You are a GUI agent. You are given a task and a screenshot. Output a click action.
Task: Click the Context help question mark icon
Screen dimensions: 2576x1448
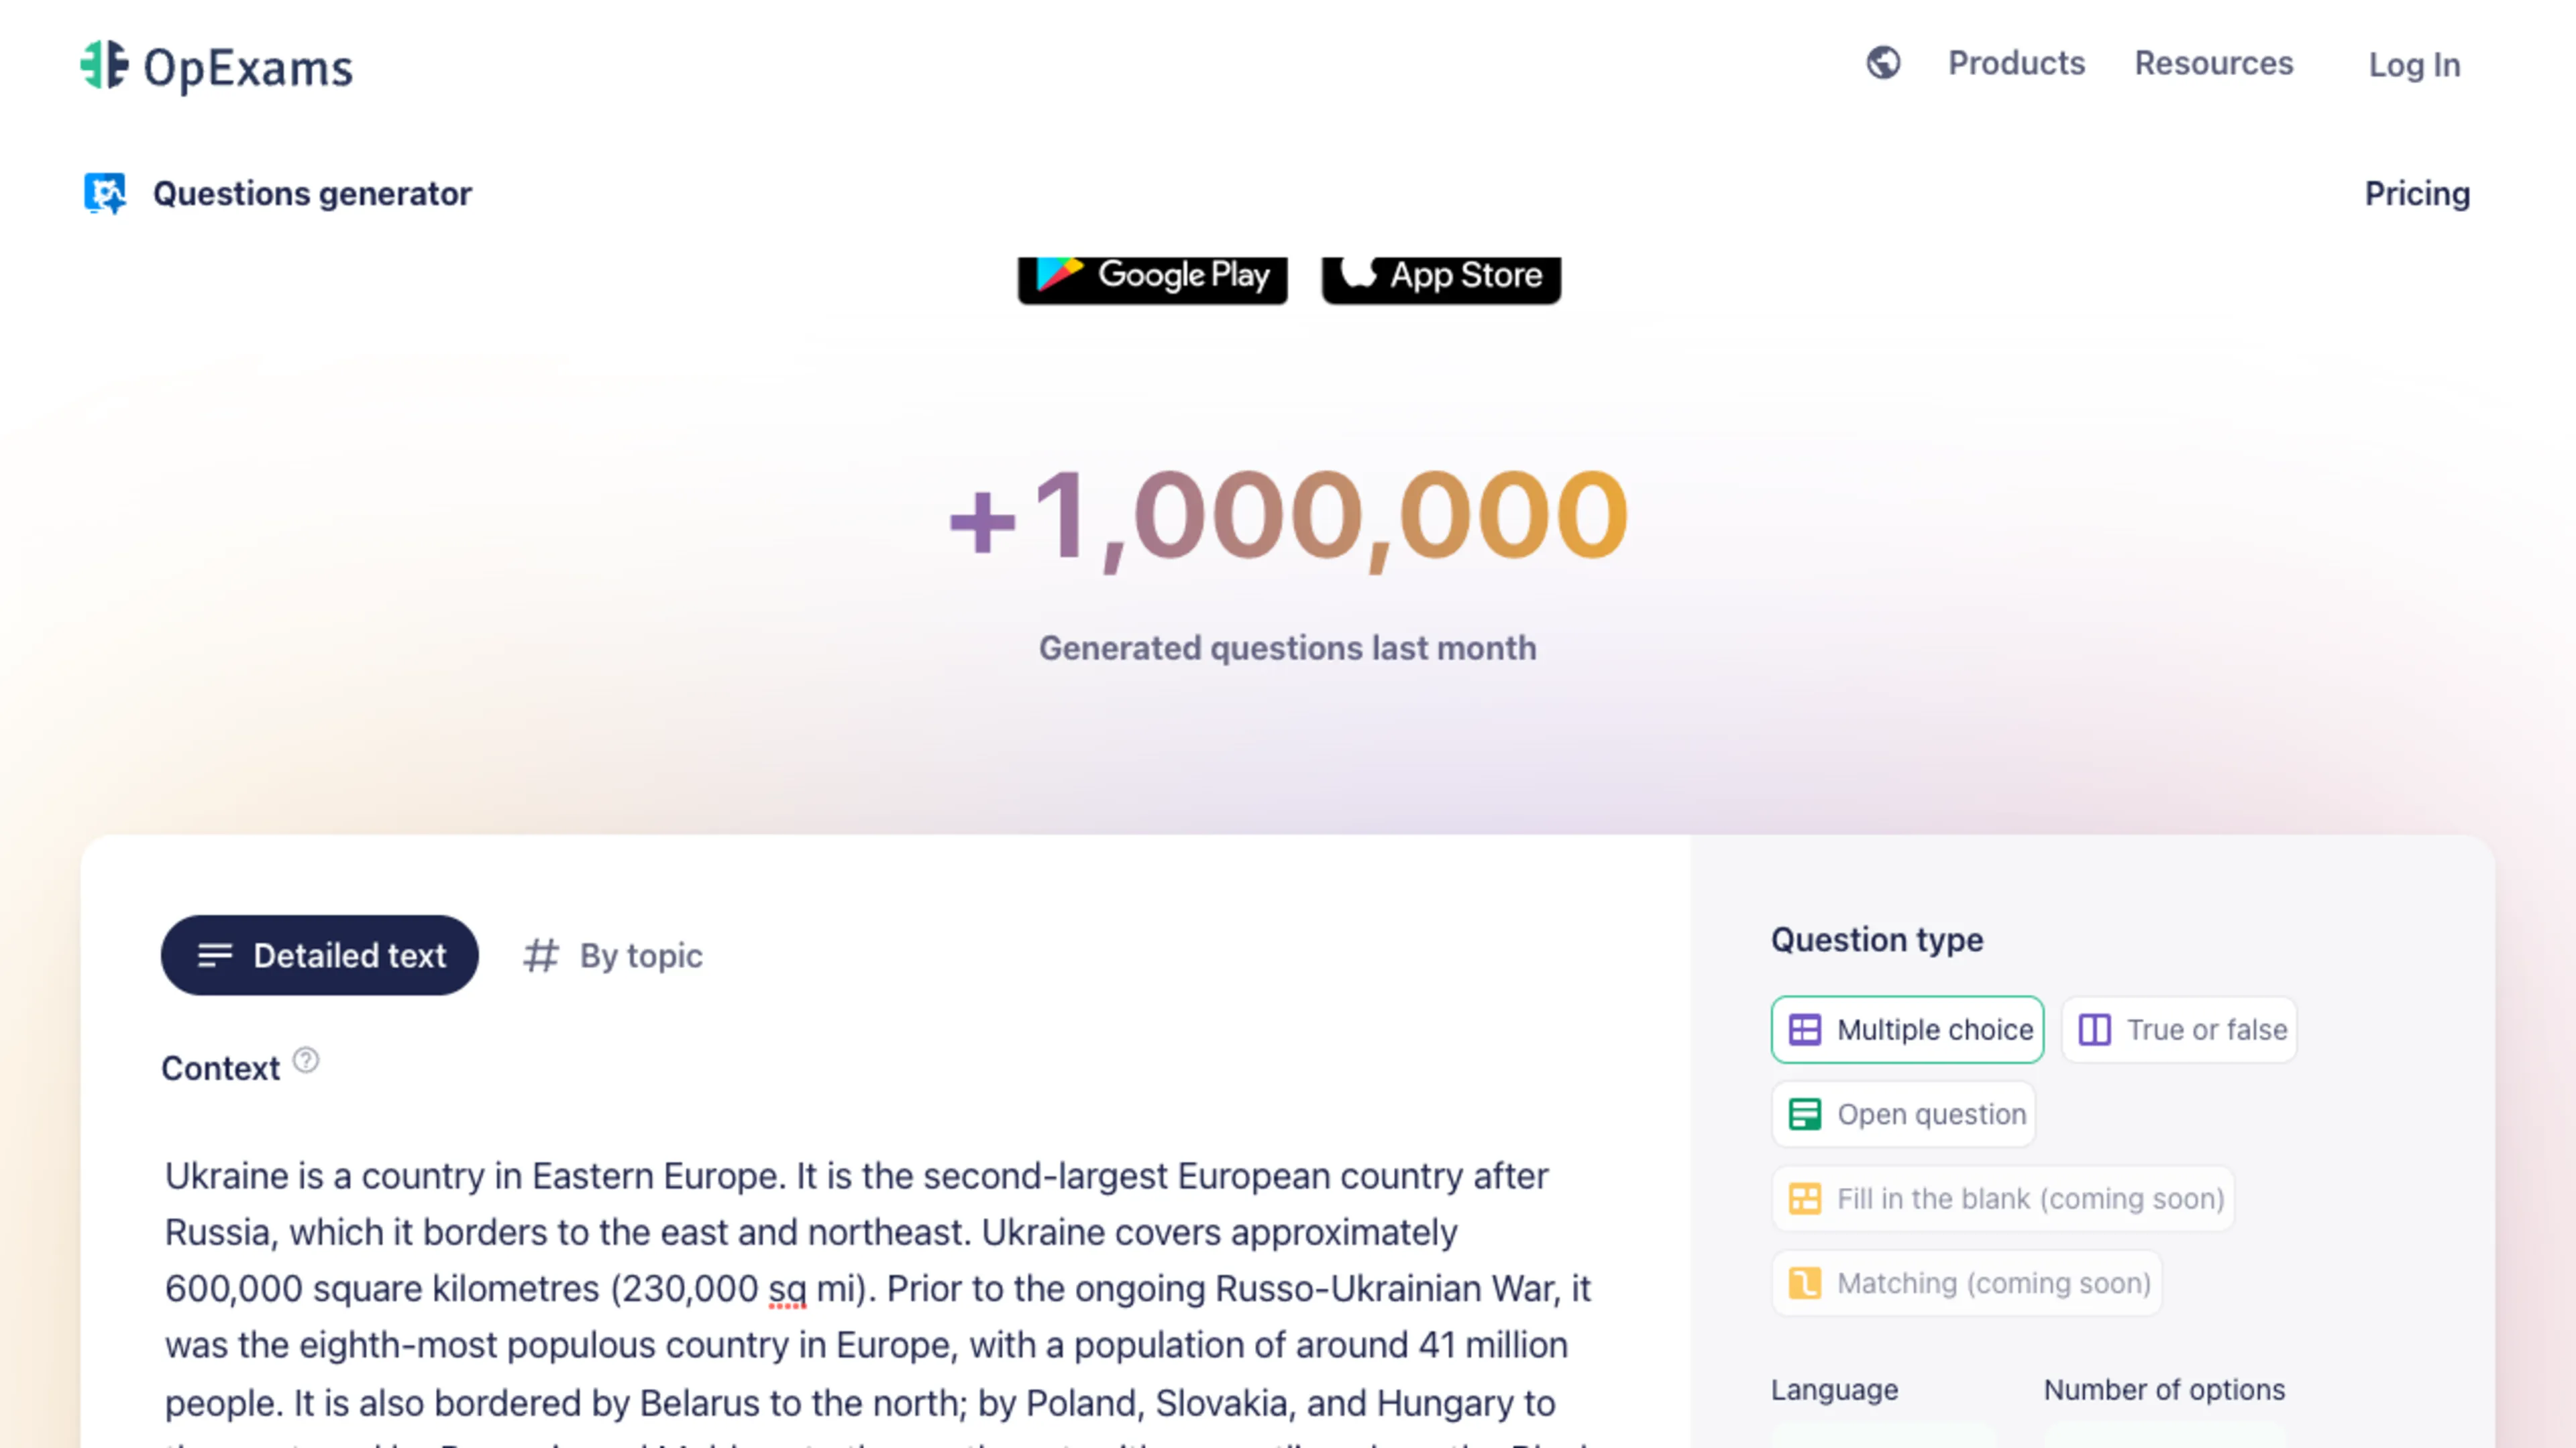pos(306,1061)
